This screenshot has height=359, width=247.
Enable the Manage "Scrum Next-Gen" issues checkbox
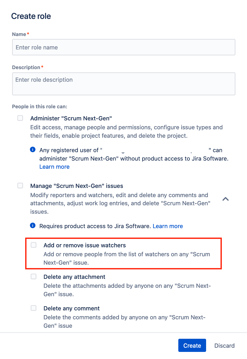(20, 186)
